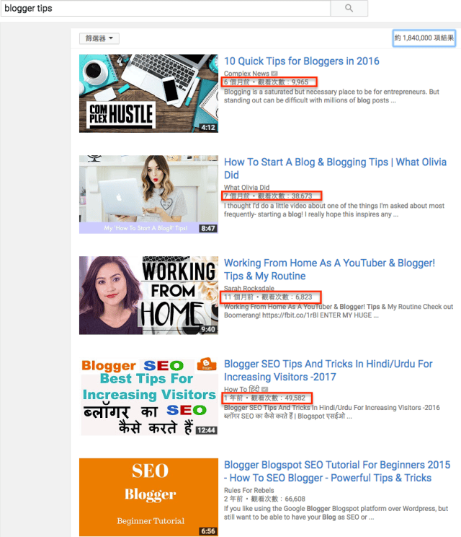The image size is (461, 537).
Task: Visit the Sarah Rocksdale channel
Action: (x=249, y=288)
